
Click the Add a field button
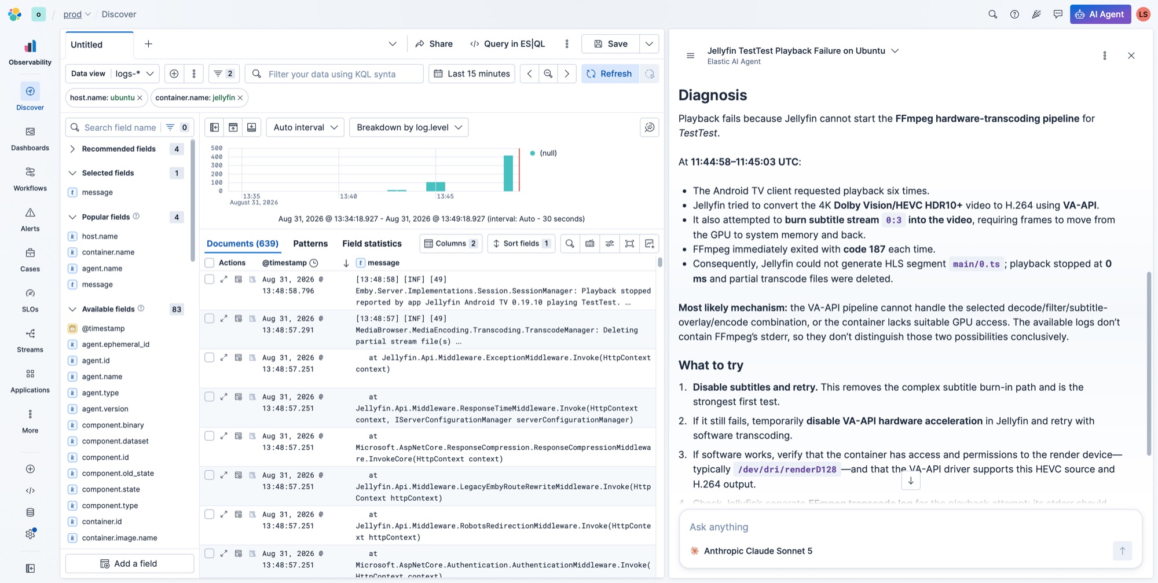130,563
